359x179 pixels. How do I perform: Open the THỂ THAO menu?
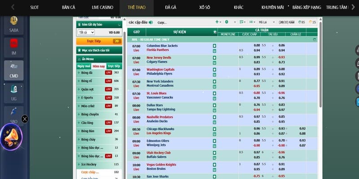(136, 7)
